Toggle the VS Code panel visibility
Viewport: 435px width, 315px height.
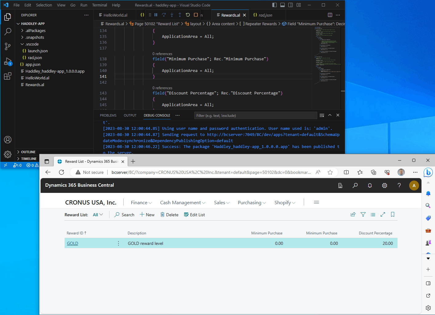[283, 5]
